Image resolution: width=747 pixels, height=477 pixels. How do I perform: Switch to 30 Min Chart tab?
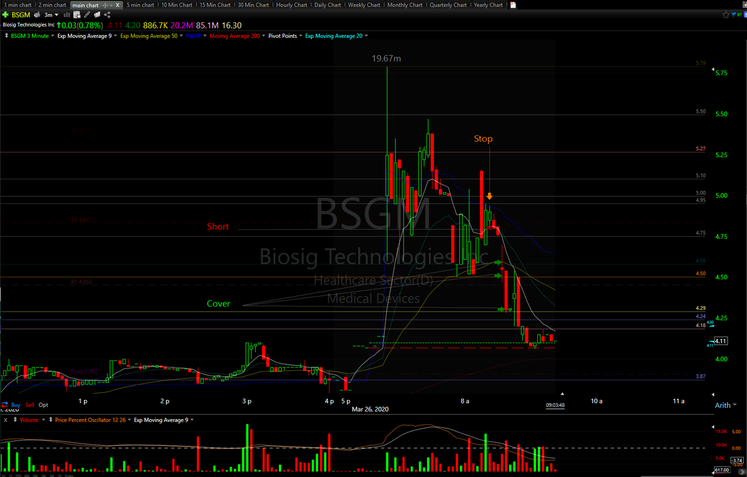pos(253,5)
